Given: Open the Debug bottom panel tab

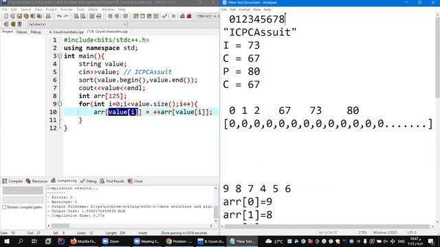Looking at the screenshot, I should coord(89,181).
